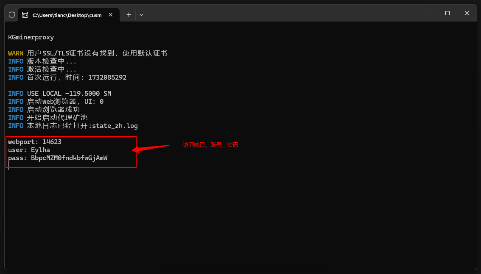Click the 开始启动代理矿池 log line

click(48, 118)
